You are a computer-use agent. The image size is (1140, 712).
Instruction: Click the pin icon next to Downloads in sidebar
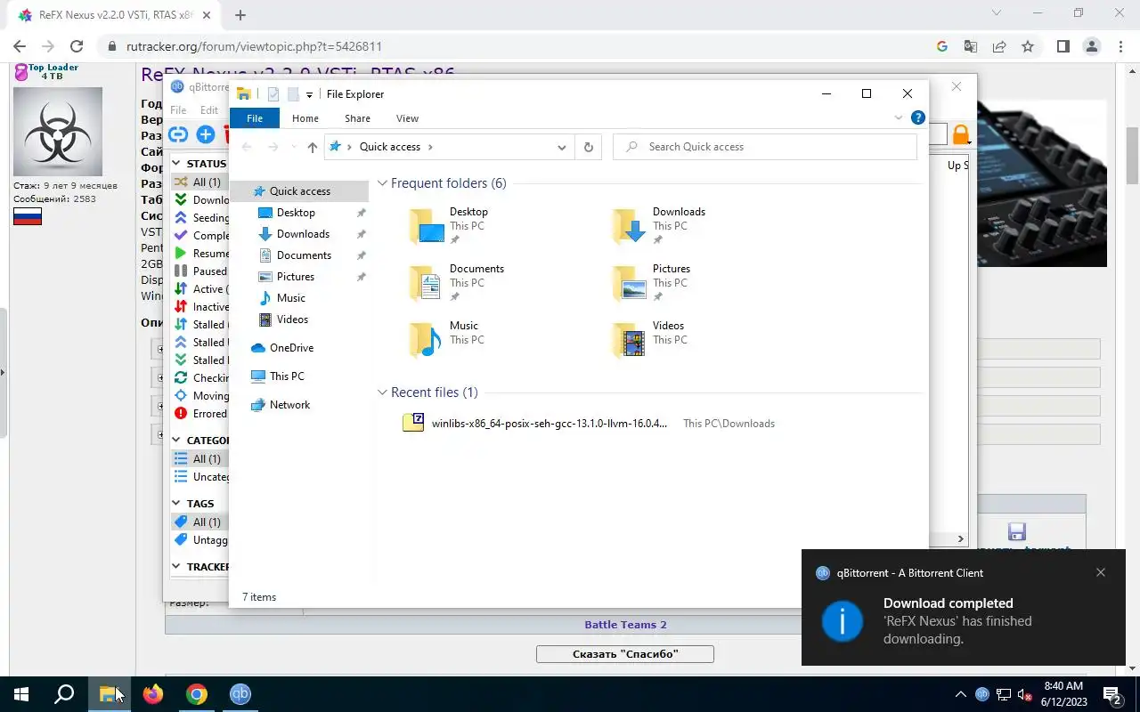(x=361, y=234)
